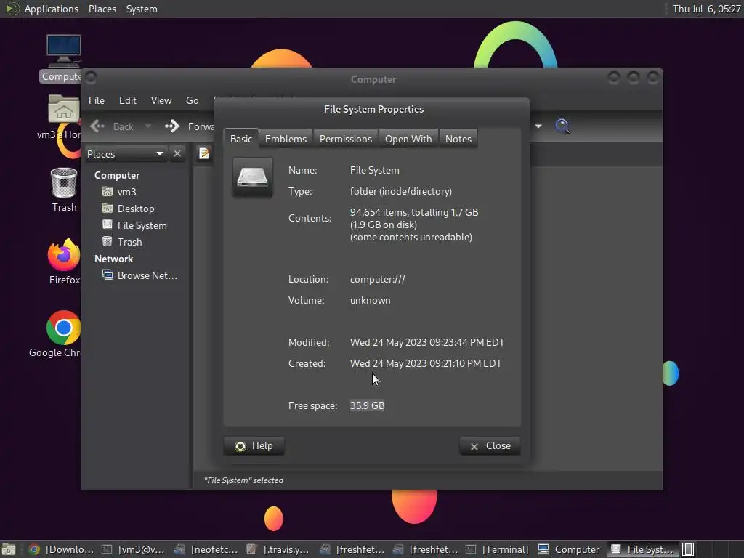Click the Help button in properties dialog

254,445
